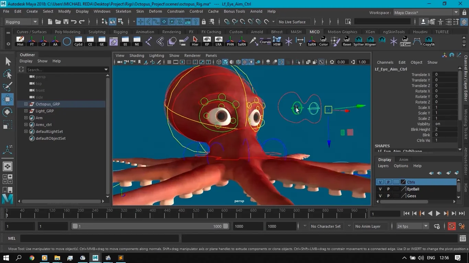Screen dimensions: 469x263
Task: Toggle display type box of Ctrls layer
Action: (397, 182)
